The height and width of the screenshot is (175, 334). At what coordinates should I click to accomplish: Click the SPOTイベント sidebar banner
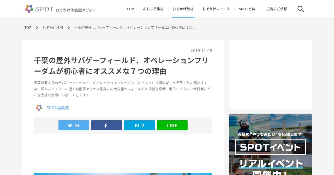pos(271,144)
